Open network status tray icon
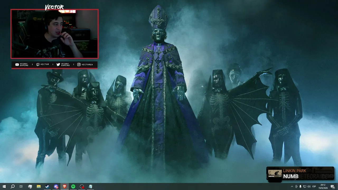338x190 pixels. coord(305,187)
